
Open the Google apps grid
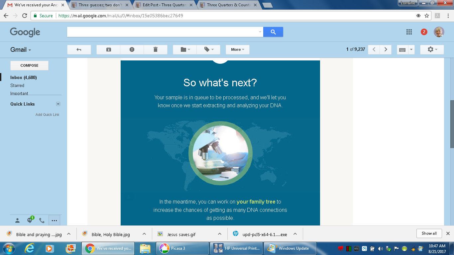(409, 32)
